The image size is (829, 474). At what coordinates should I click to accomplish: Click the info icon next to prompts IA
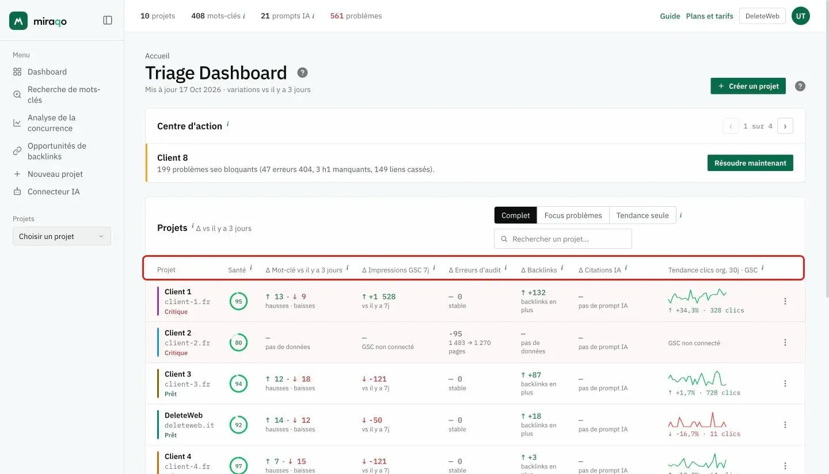(x=313, y=16)
